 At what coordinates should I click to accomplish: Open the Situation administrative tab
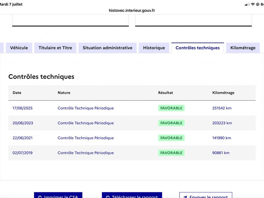pos(108,48)
